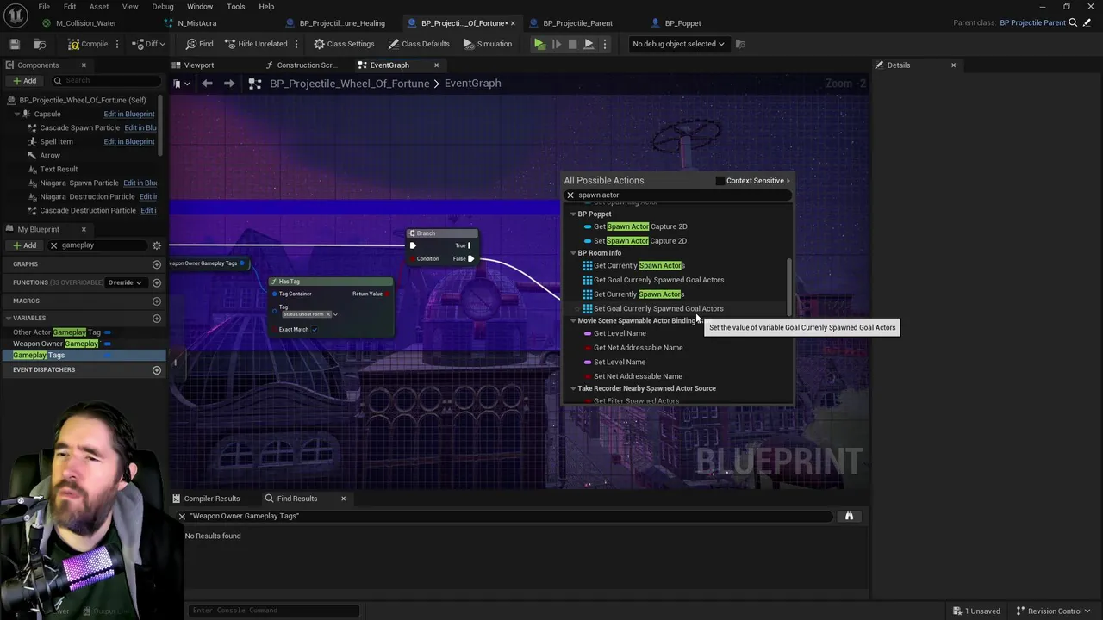Open Hide Unrelated options menu
The width and height of the screenshot is (1103, 620).
tap(296, 44)
